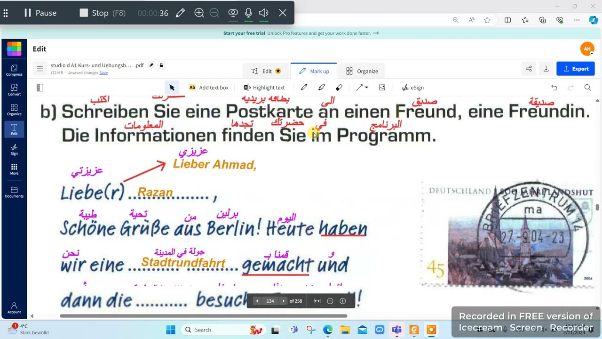Click the padlock icon next to the file name
Image resolution: width=602 pixels, height=339 pixels.
point(161,65)
